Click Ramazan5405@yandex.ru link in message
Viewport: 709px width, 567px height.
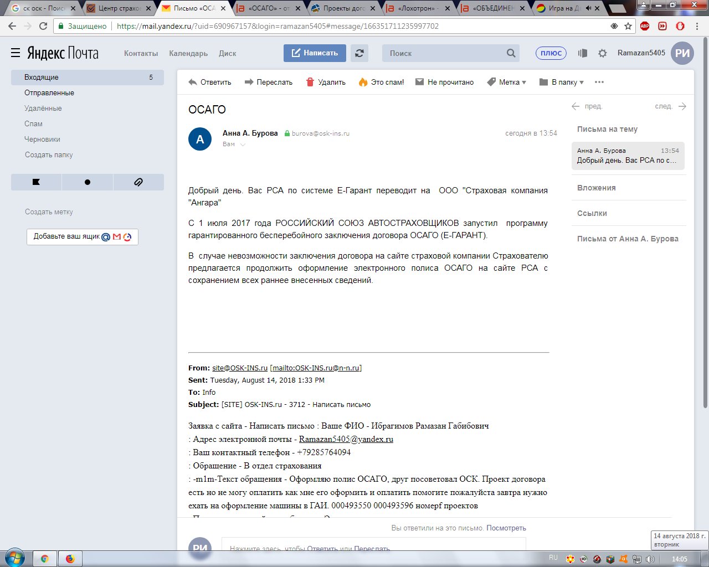346,439
